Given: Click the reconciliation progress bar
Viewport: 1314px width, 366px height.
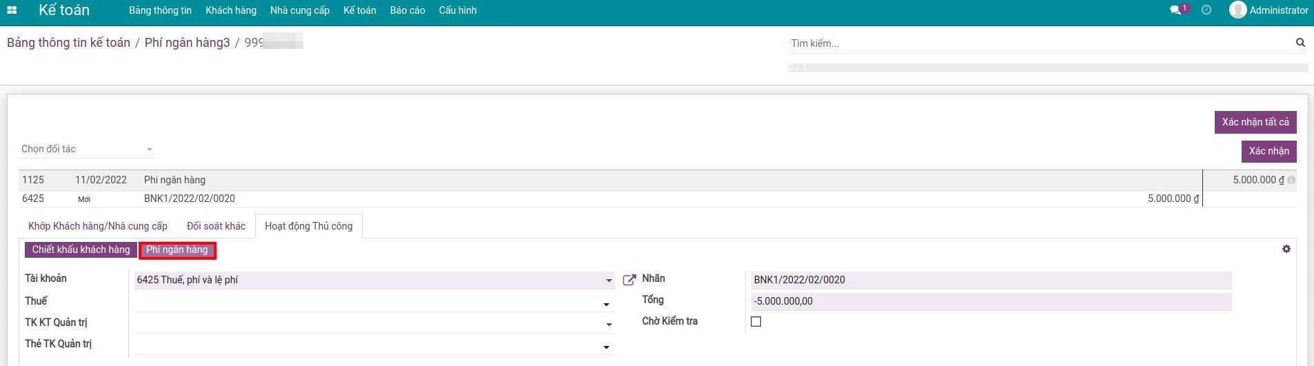Looking at the screenshot, I should 1047,68.
